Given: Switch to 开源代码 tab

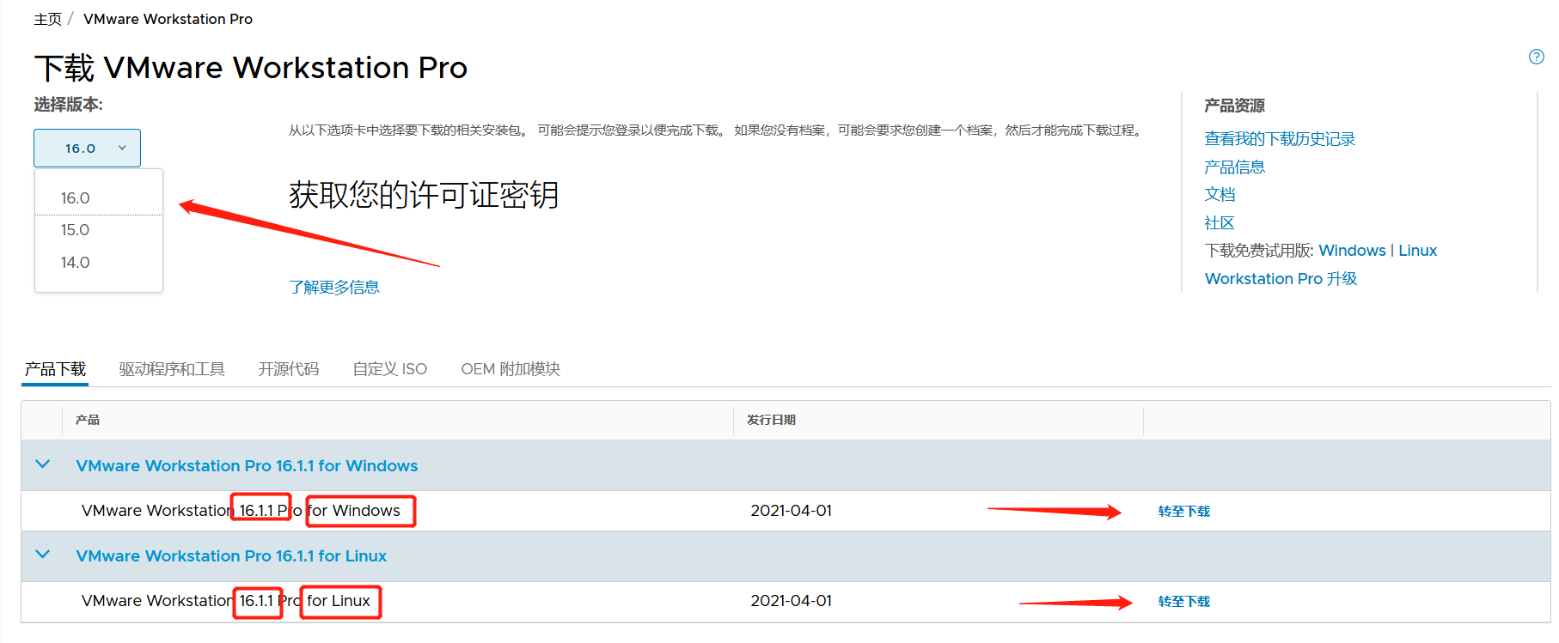Looking at the screenshot, I should click(289, 369).
